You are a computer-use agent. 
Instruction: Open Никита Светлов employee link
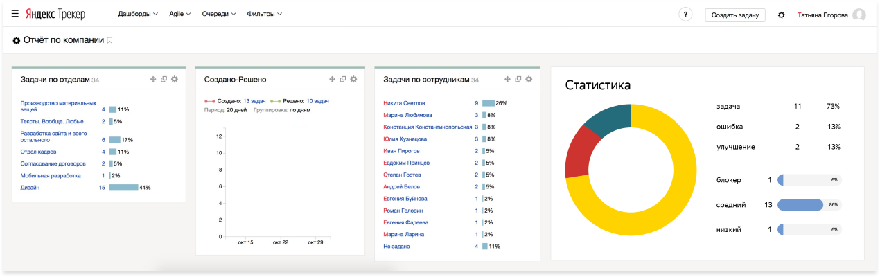pos(404,103)
